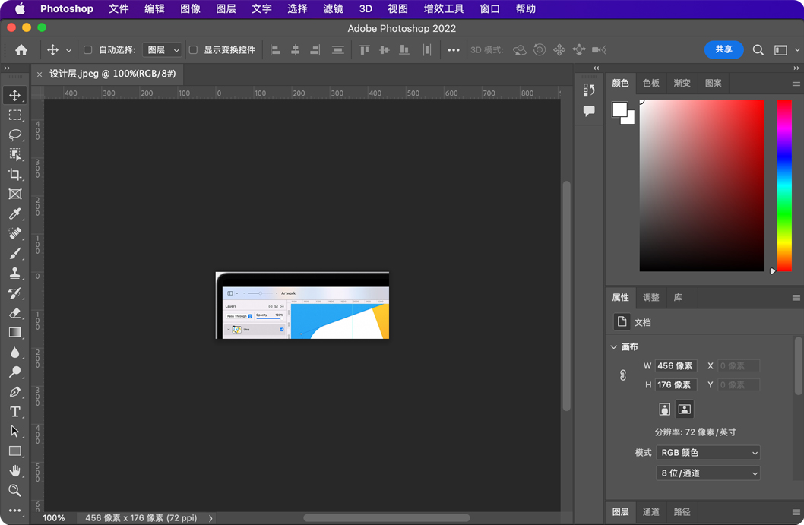This screenshot has width=804, height=525.
Task: Click the Home icon in the options bar
Action: [x=21, y=49]
